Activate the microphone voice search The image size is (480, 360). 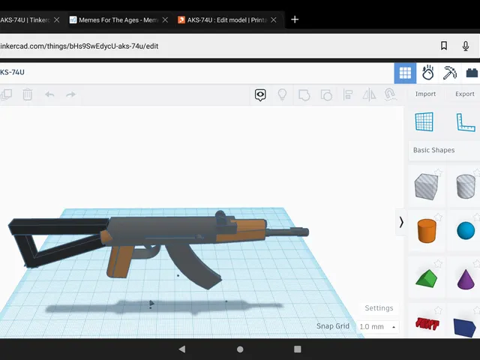[x=466, y=46]
